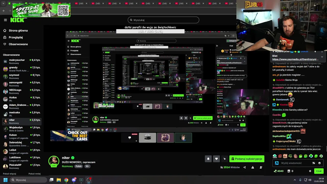Open the paymedia.pl pinned link
The image size is (327, 184).
pyautogui.click(x=295, y=59)
